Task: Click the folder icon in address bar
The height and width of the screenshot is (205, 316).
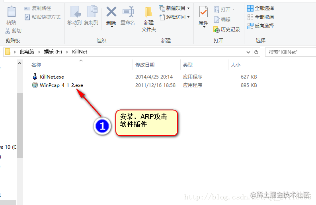Action: coord(8,52)
